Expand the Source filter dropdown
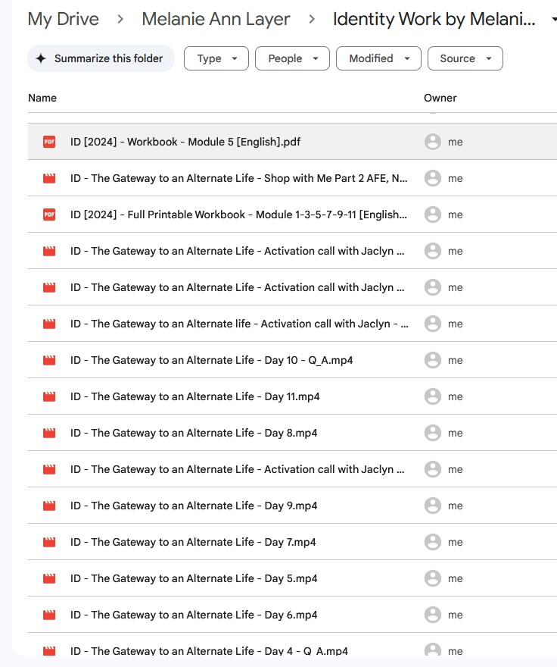 465,58
